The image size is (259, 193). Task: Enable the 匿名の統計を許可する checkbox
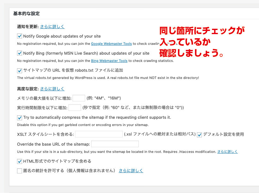pyautogui.click(x=20, y=171)
